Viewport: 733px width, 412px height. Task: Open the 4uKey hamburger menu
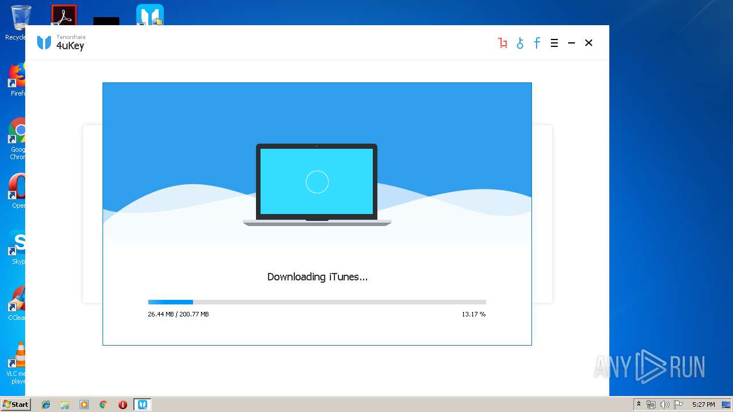(x=554, y=43)
